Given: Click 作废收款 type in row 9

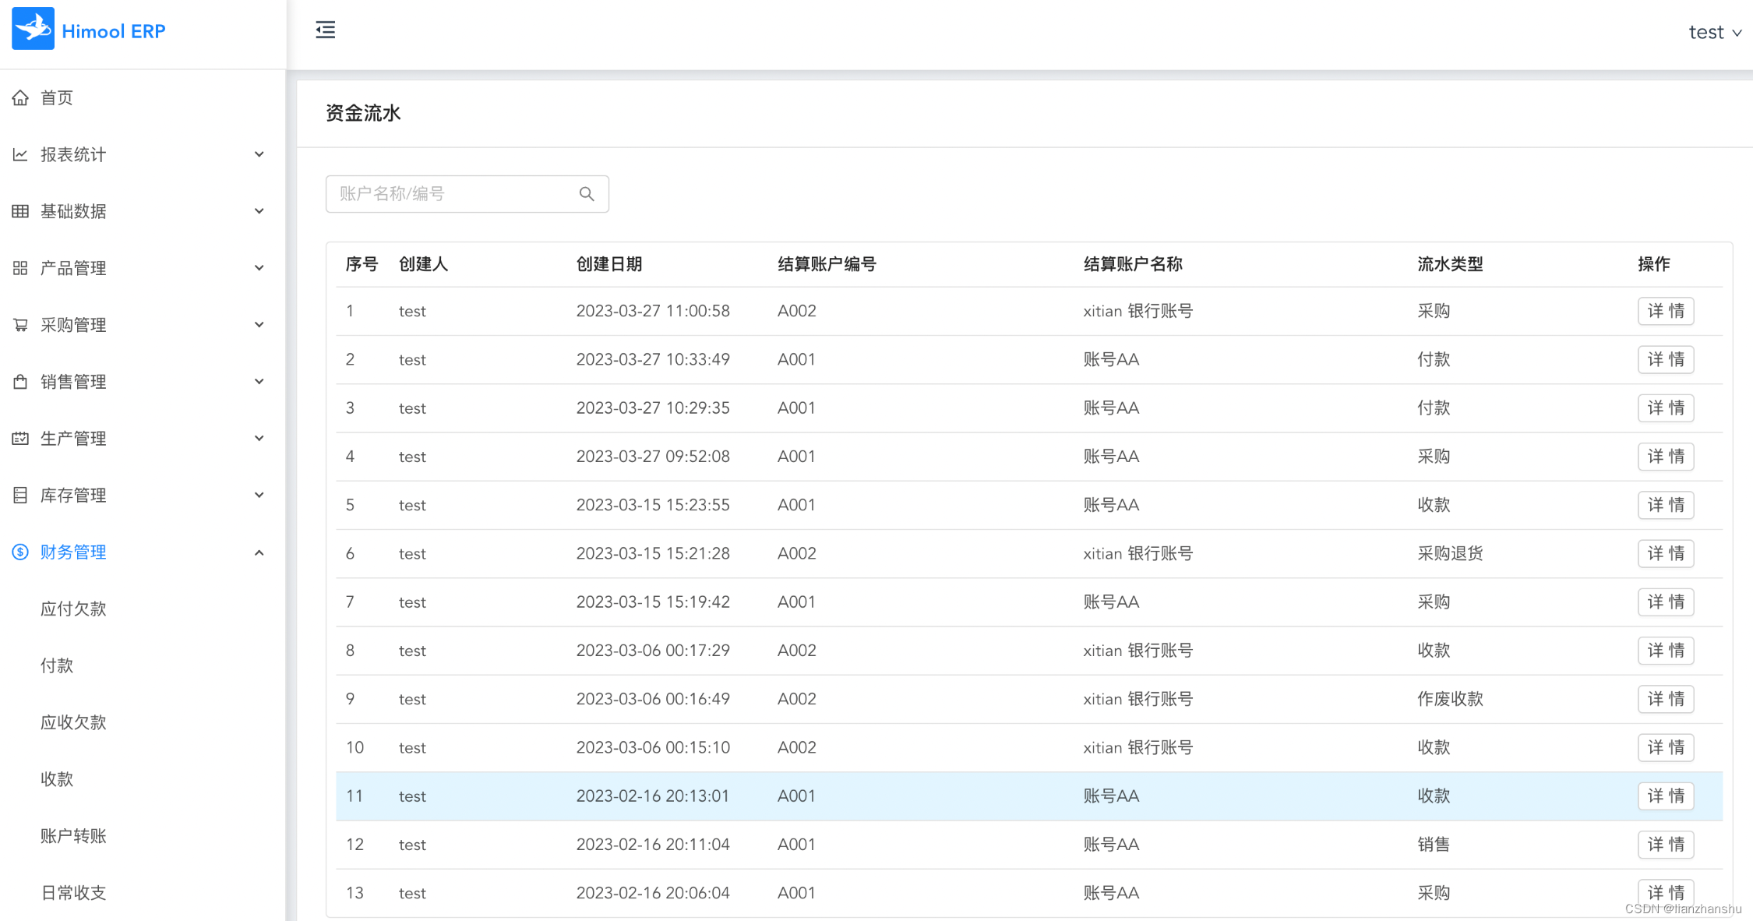Looking at the screenshot, I should click(x=1450, y=699).
